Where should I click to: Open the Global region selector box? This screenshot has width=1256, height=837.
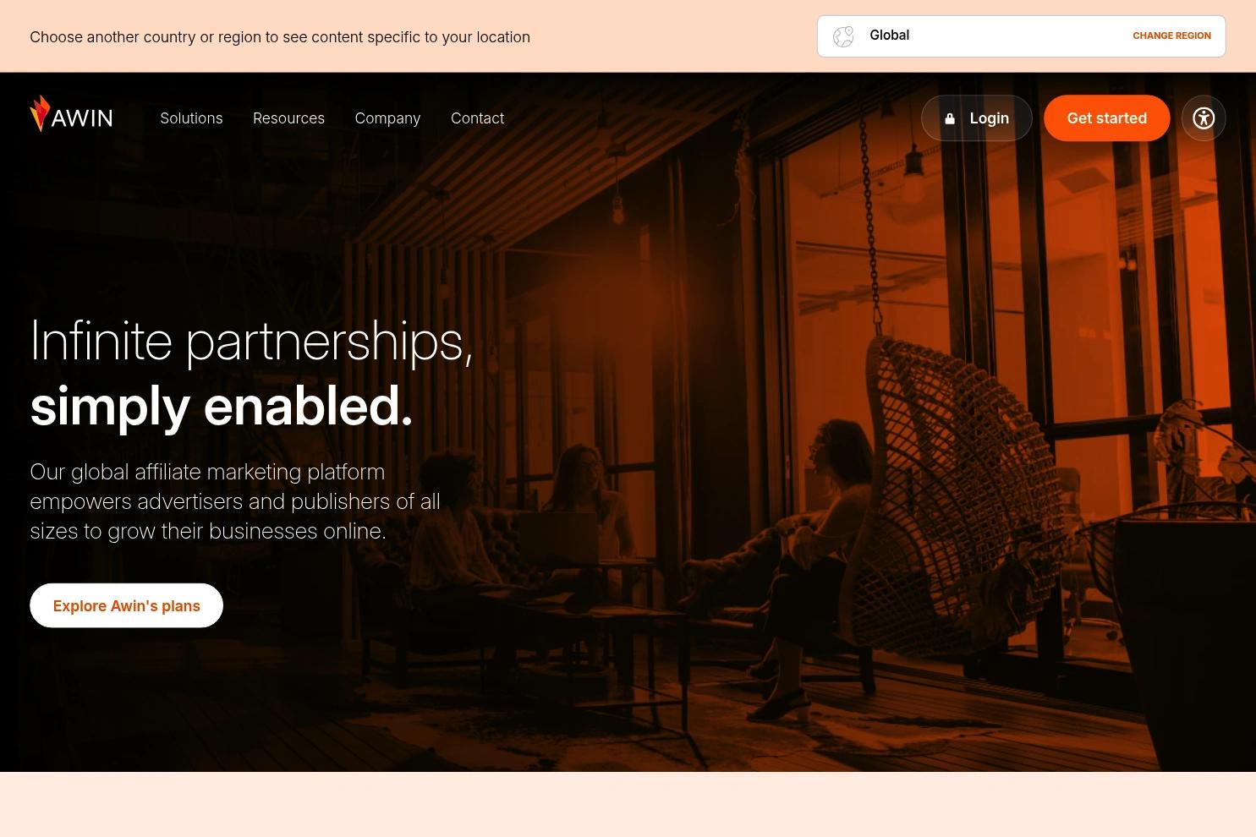coord(1021,36)
